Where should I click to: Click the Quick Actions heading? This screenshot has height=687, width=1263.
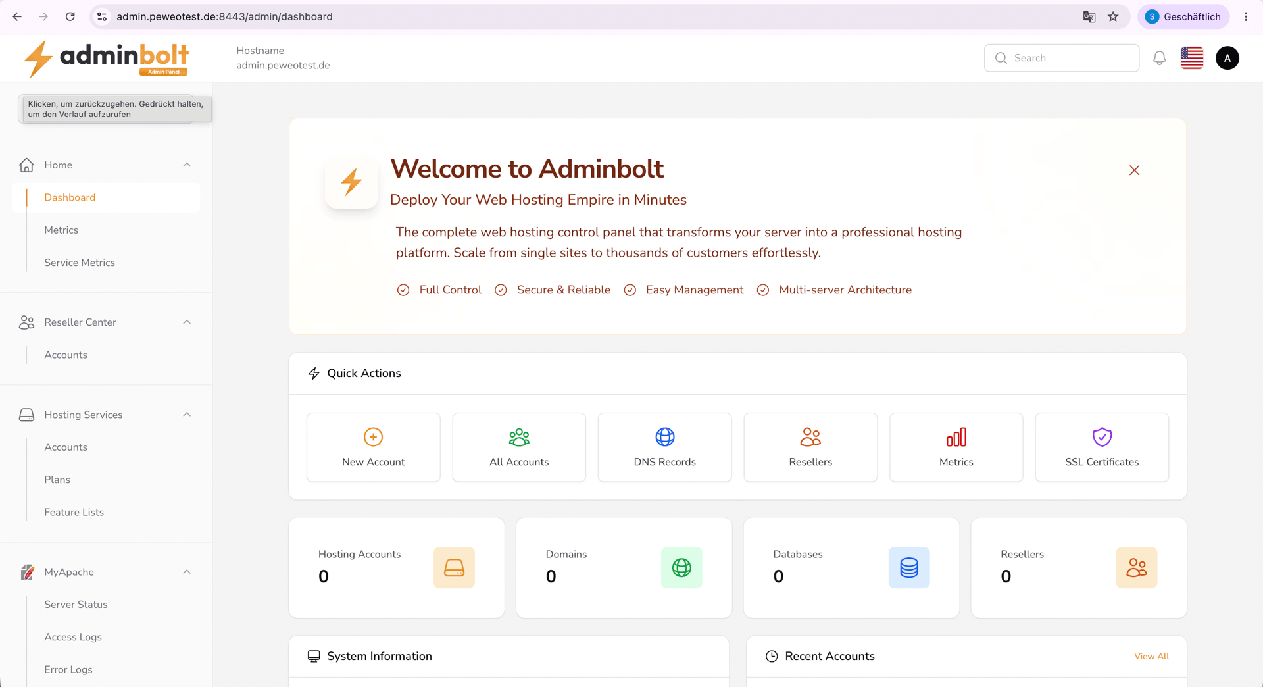tap(364, 373)
